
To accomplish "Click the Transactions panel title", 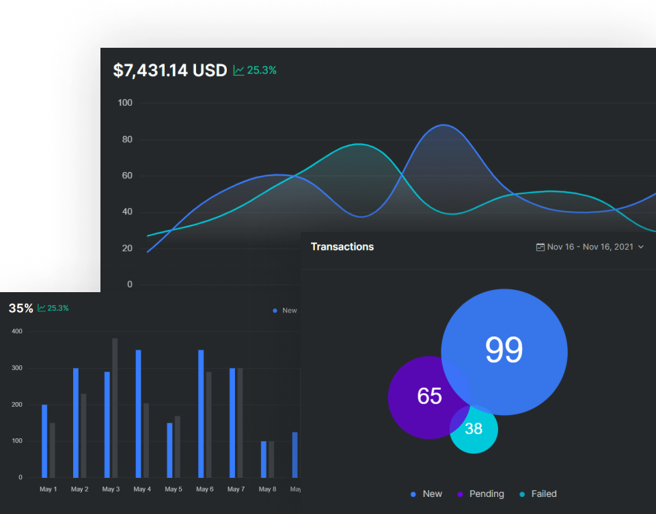I will point(342,247).
